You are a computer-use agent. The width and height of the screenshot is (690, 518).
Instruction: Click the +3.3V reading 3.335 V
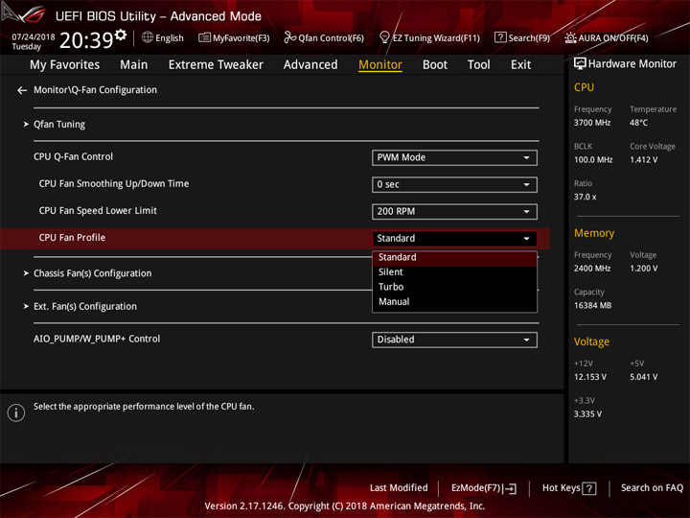tap(587, 414)
